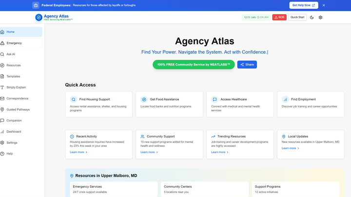The height and width of the screenshot is (197, 351).
Task: Follow Learn more under Trending Resources
Action: click(x=219, y=152)
